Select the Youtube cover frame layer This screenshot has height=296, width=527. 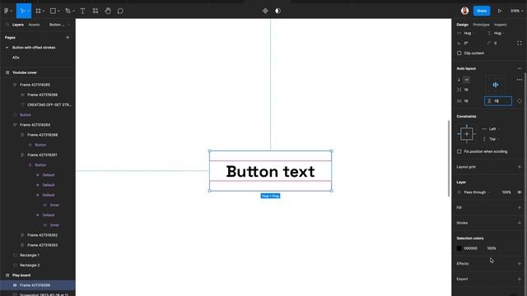(x=25, y=72)
